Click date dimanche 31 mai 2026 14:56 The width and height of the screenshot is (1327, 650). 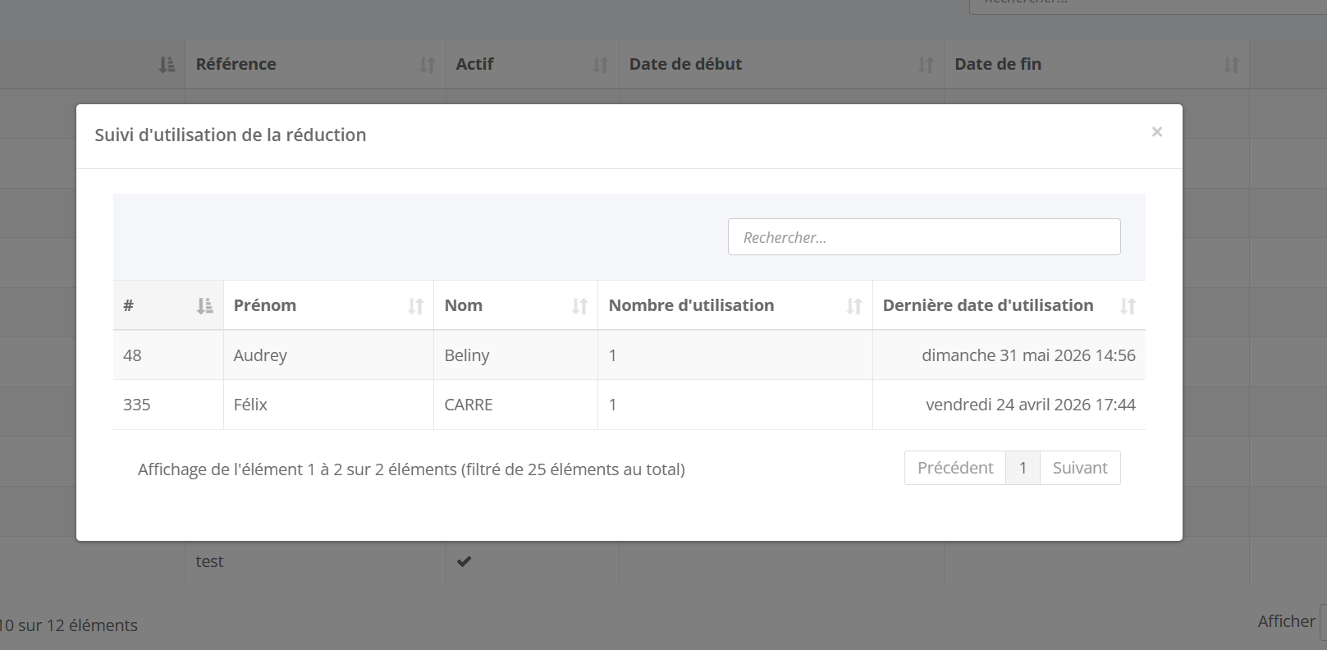pos(1028,355)
